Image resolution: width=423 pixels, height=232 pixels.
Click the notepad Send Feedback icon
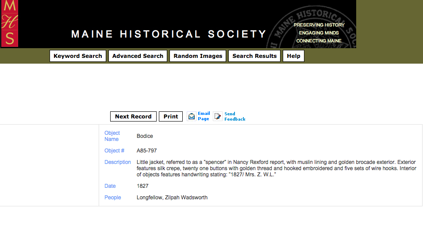218,117
